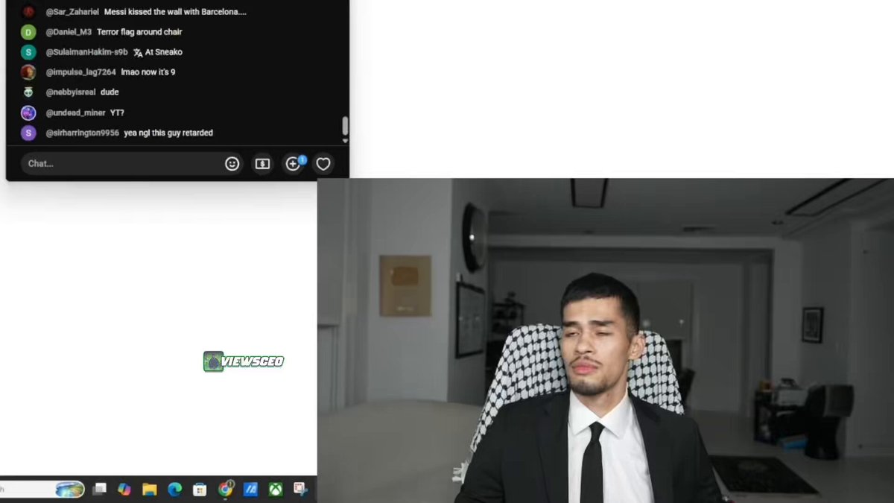Viewport: 894px width, 503px height.
Task: Open File Explorer from the taskbar
Action: click(x=150, y=490)
